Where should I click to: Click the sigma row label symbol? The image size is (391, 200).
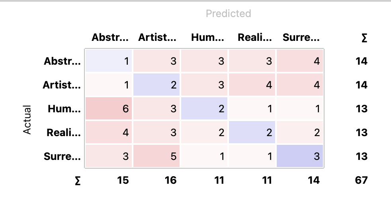(x=78, y=181)
